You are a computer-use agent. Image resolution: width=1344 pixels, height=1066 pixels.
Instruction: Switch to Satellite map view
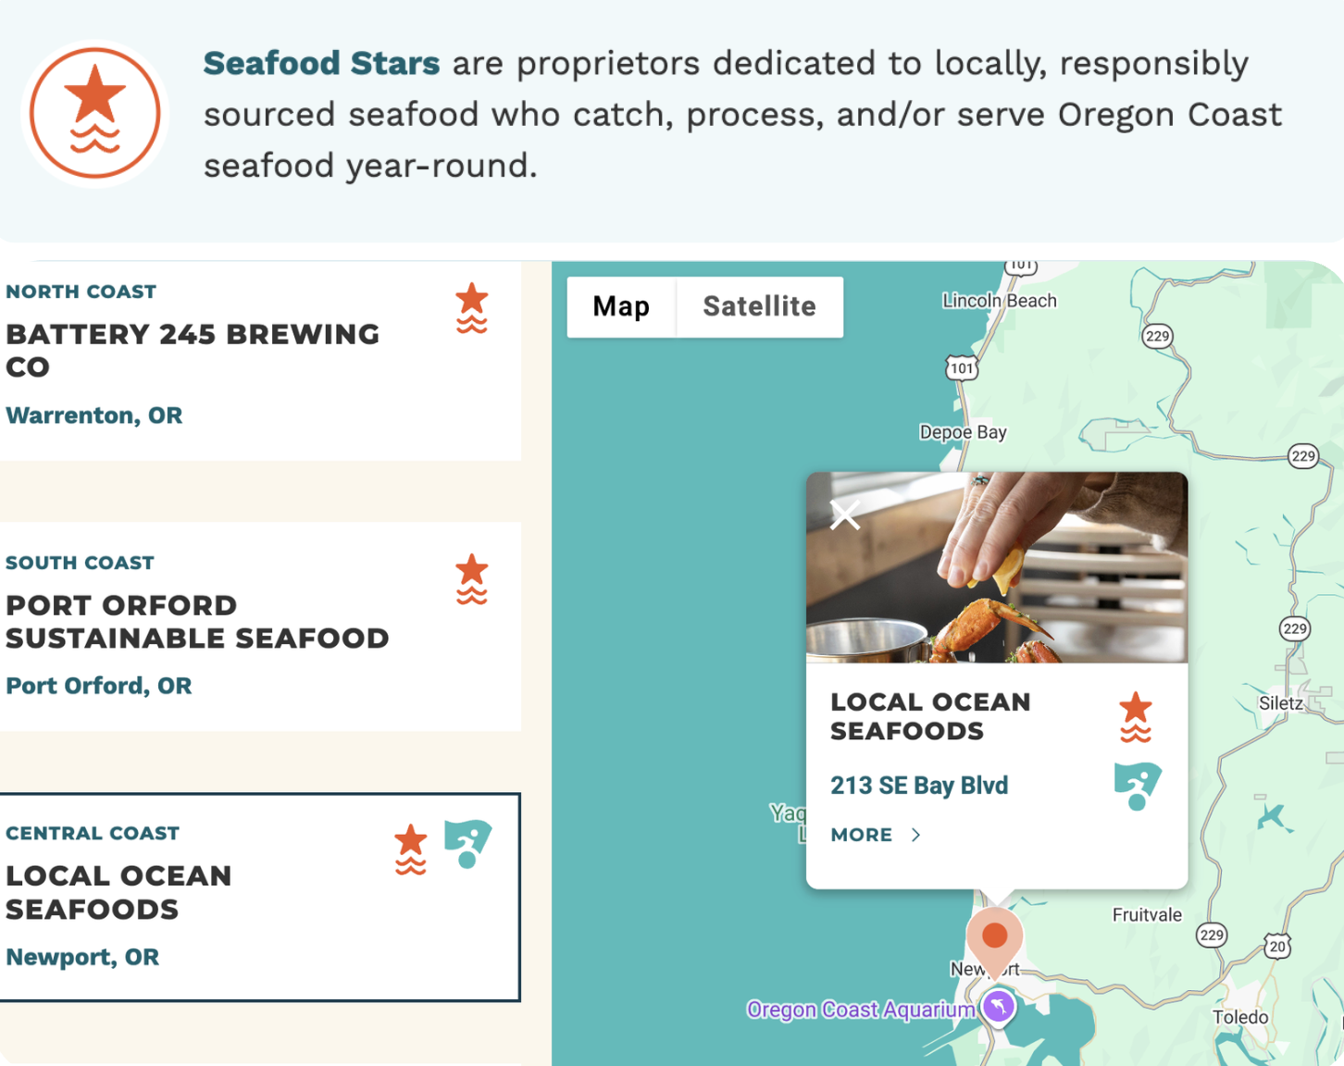pyautogui.click(x=760, y=306)
